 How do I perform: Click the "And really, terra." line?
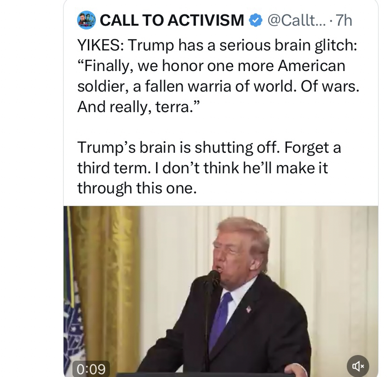[138, 107]
